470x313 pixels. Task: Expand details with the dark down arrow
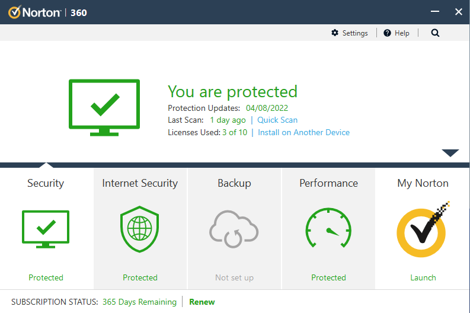pyautogui.click(x=450, y=153)
